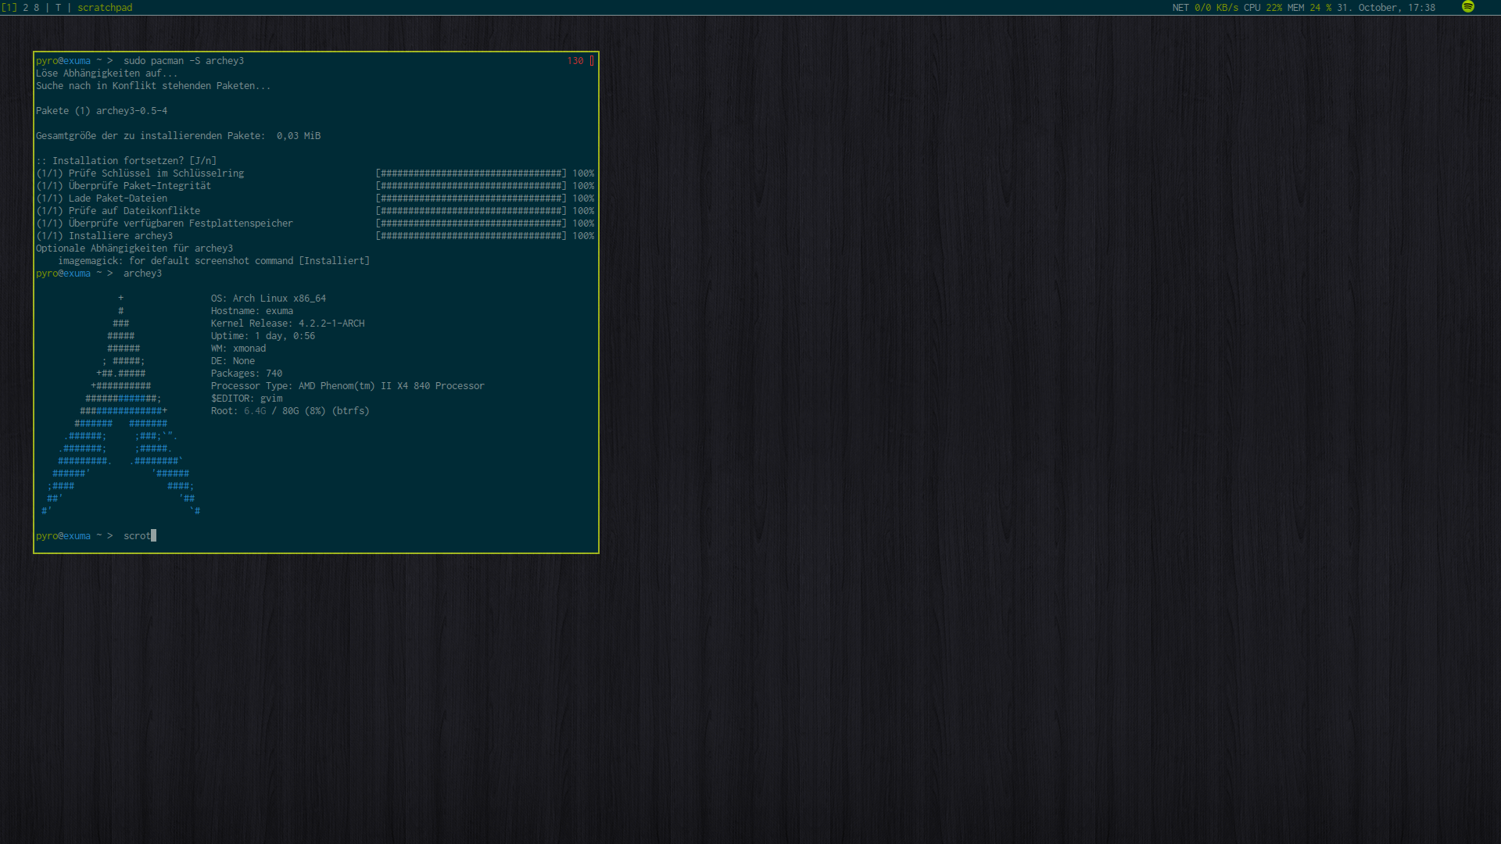Image resolution: width=1501 pixels, height=844 pixels.
Task: Click the MEM 24 % indicator
Action: 1309,8
